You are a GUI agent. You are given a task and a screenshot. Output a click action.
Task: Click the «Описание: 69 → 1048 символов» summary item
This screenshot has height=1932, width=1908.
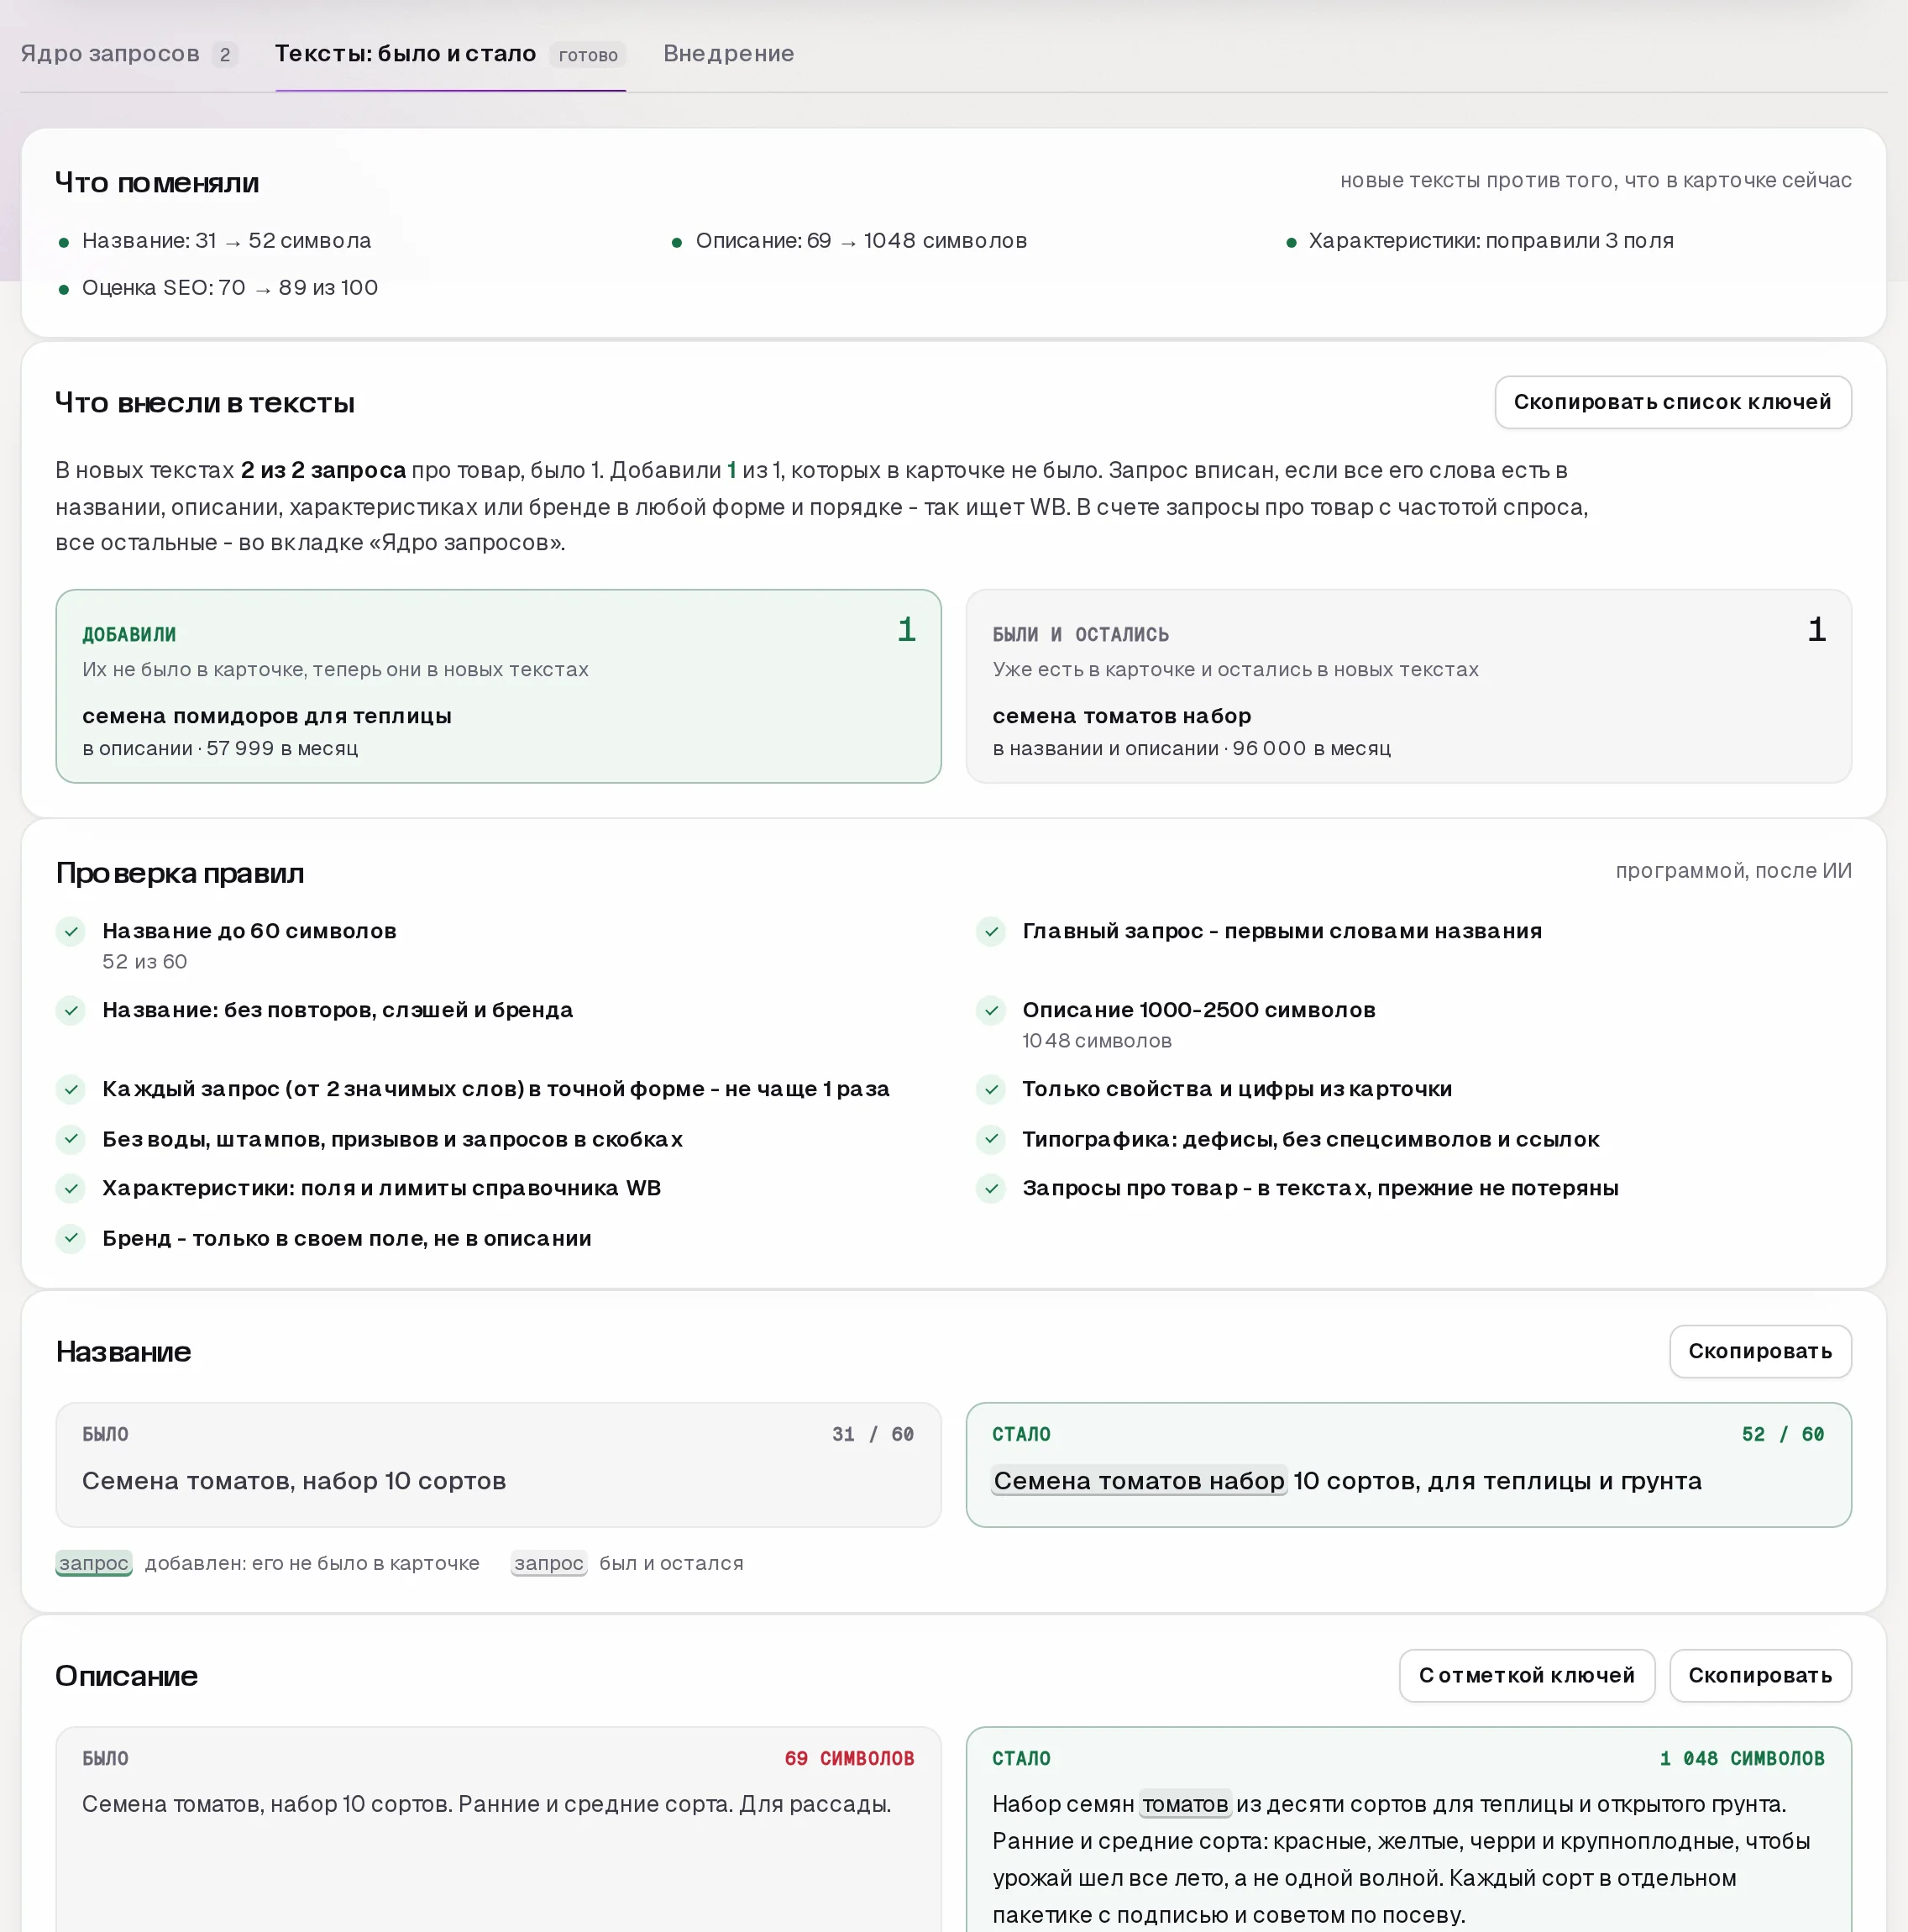point(850,241)
